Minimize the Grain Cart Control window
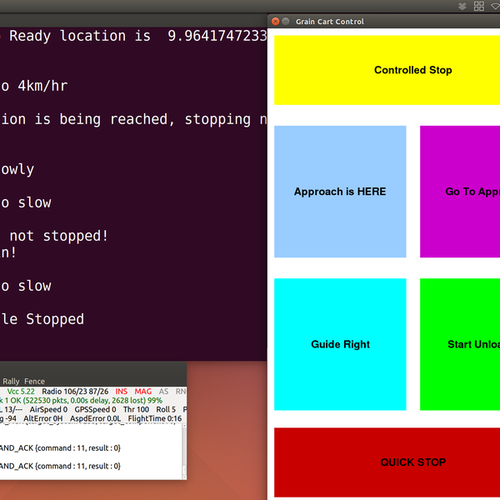Screen dimensions: 500x500 (286, 21)
